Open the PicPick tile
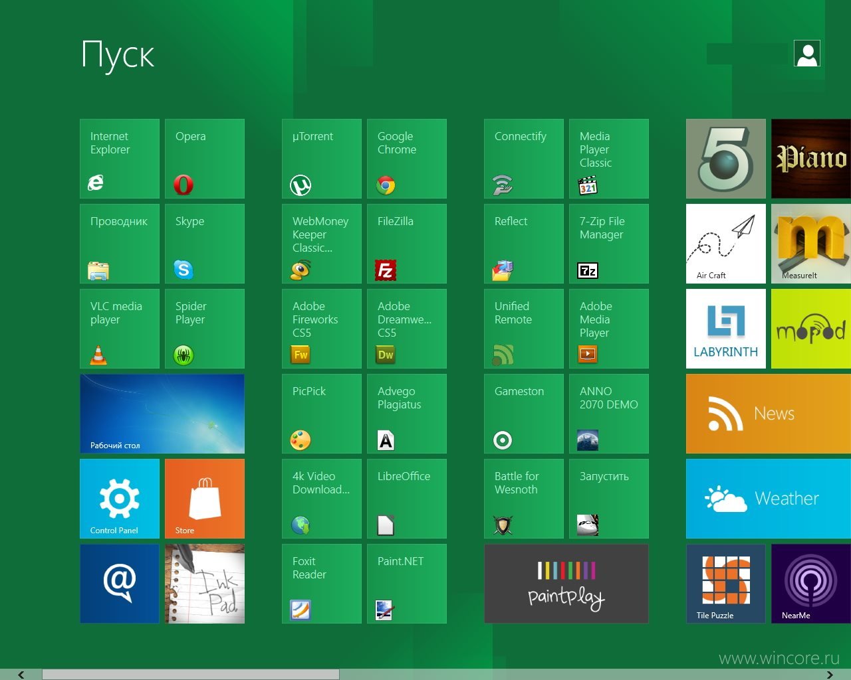 [x=322, y=414]
